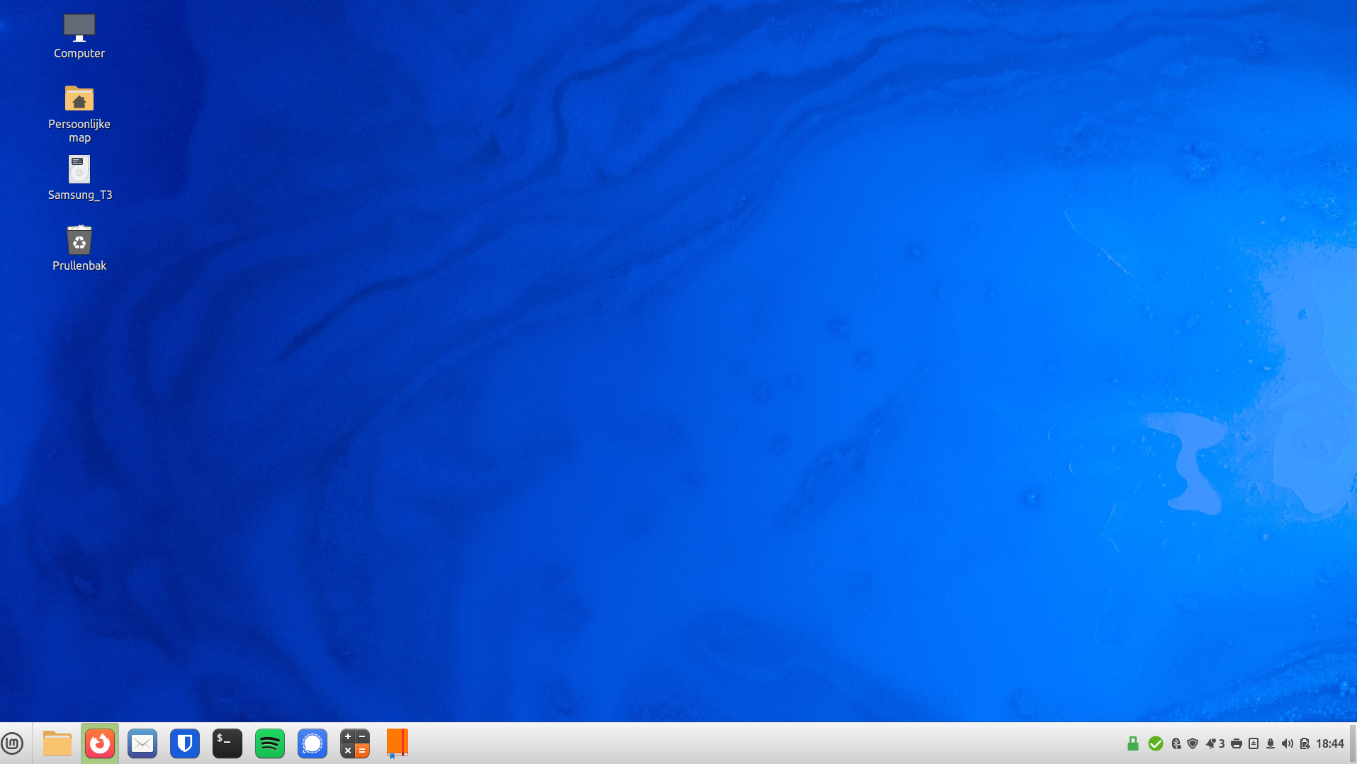This screenshot has width=1357, height=764.
Task: Open the green checkmark update manager tray icon
Action: 1156,743
